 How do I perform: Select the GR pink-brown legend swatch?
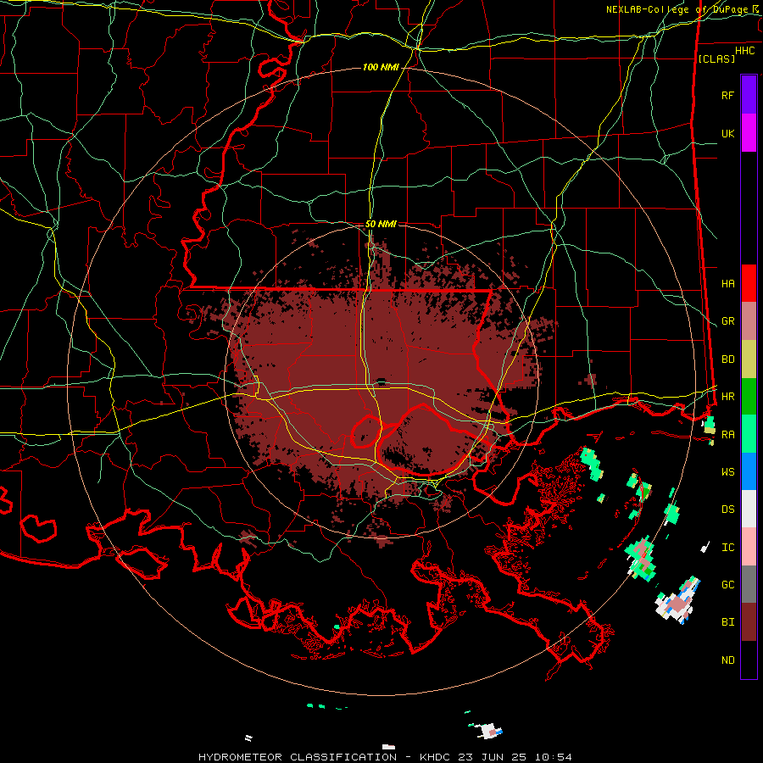point(749,321)
